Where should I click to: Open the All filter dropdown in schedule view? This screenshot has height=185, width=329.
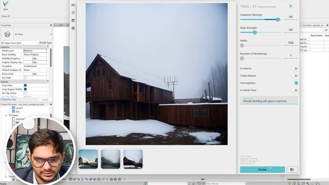coord(326,30)
